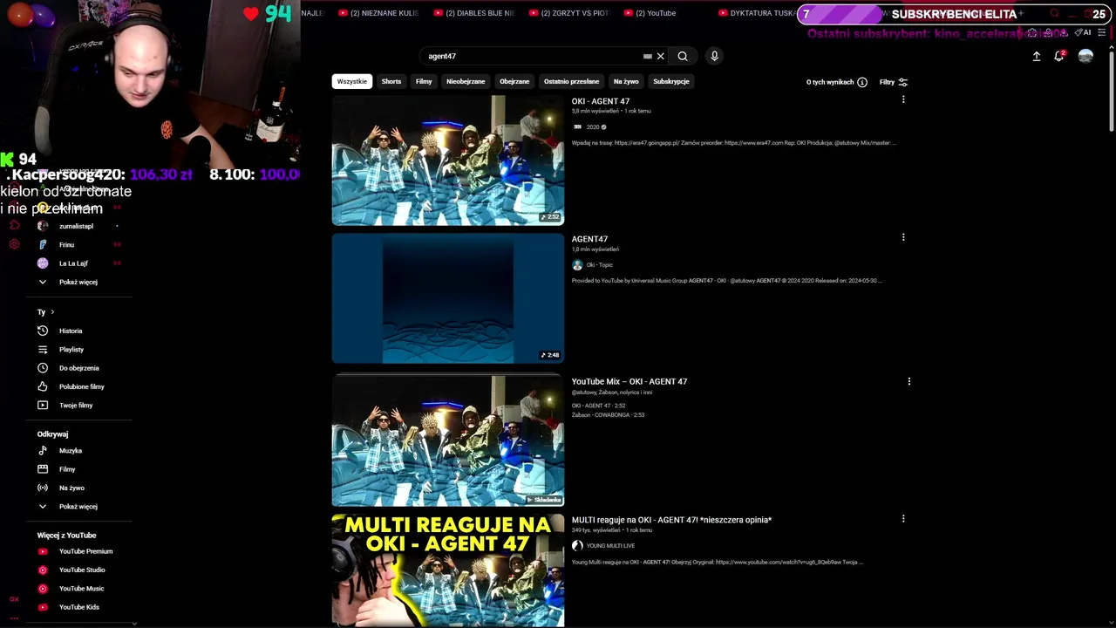
Task: Open the title OKI - AGENT 47
Action: click(601, 101)
